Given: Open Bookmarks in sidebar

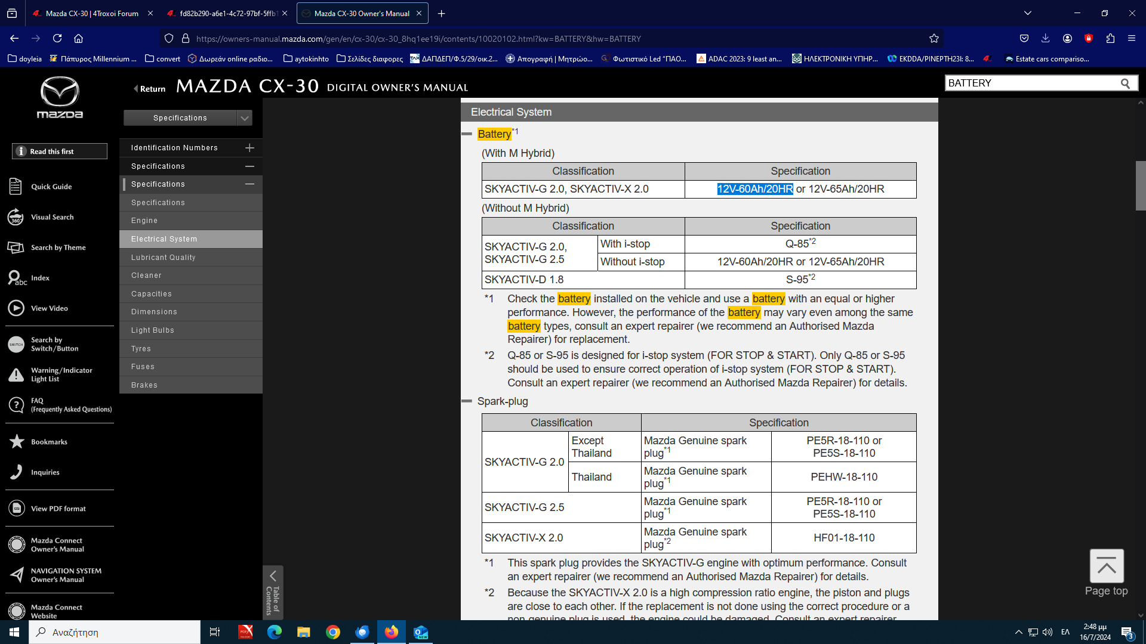Looking at the screenshot, I should [x=38, y=442].
